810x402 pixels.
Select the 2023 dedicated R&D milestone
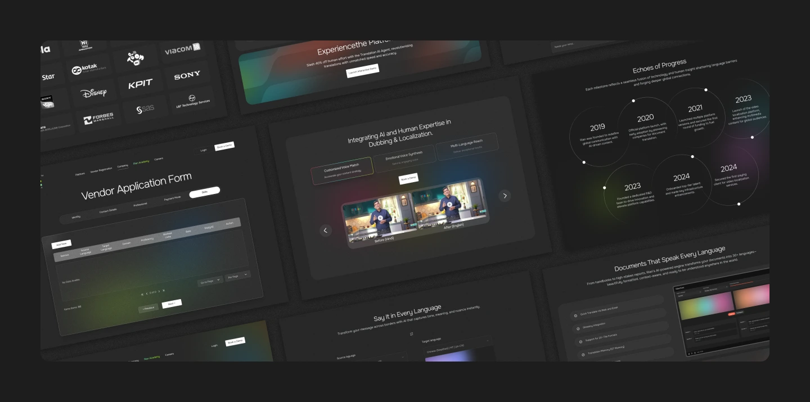pos(633,194)
